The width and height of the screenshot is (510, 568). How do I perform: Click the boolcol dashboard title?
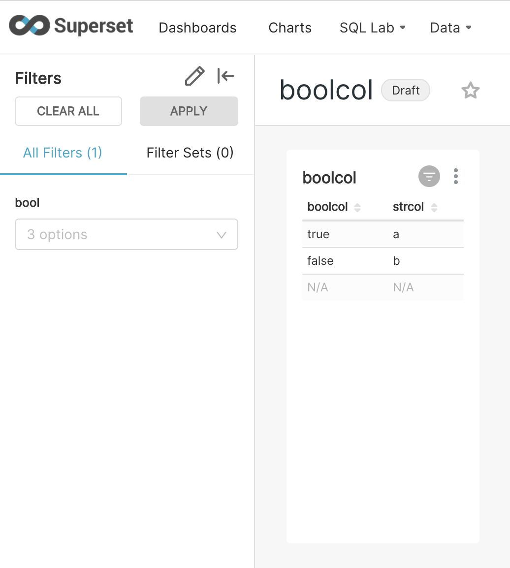click(326, 91)
